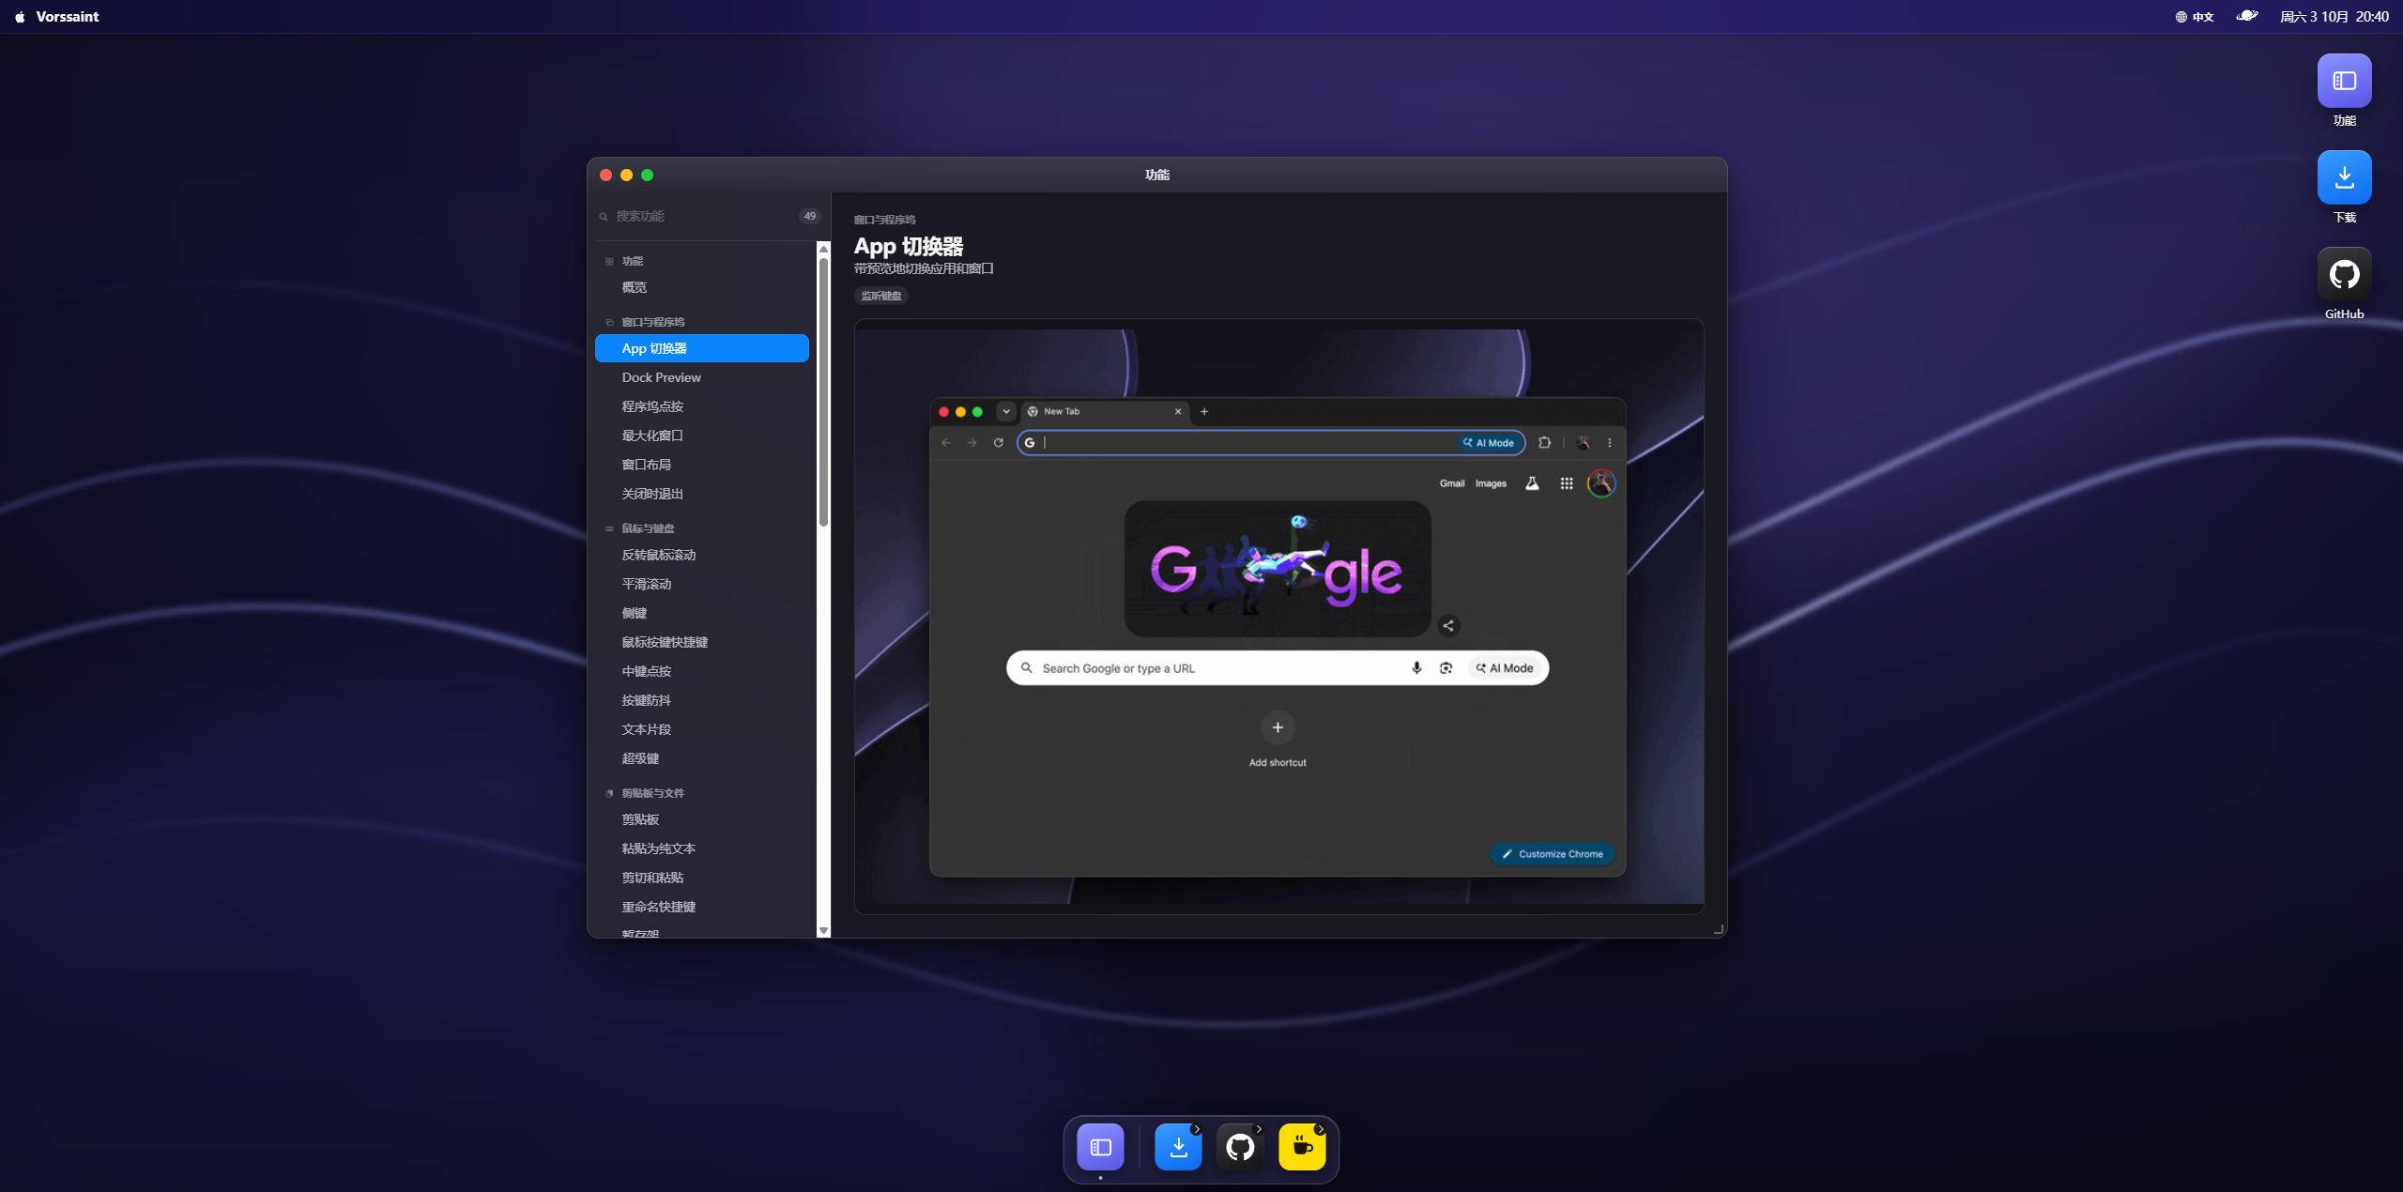Click the Apple logo in the menu bar

coord(20,17)
